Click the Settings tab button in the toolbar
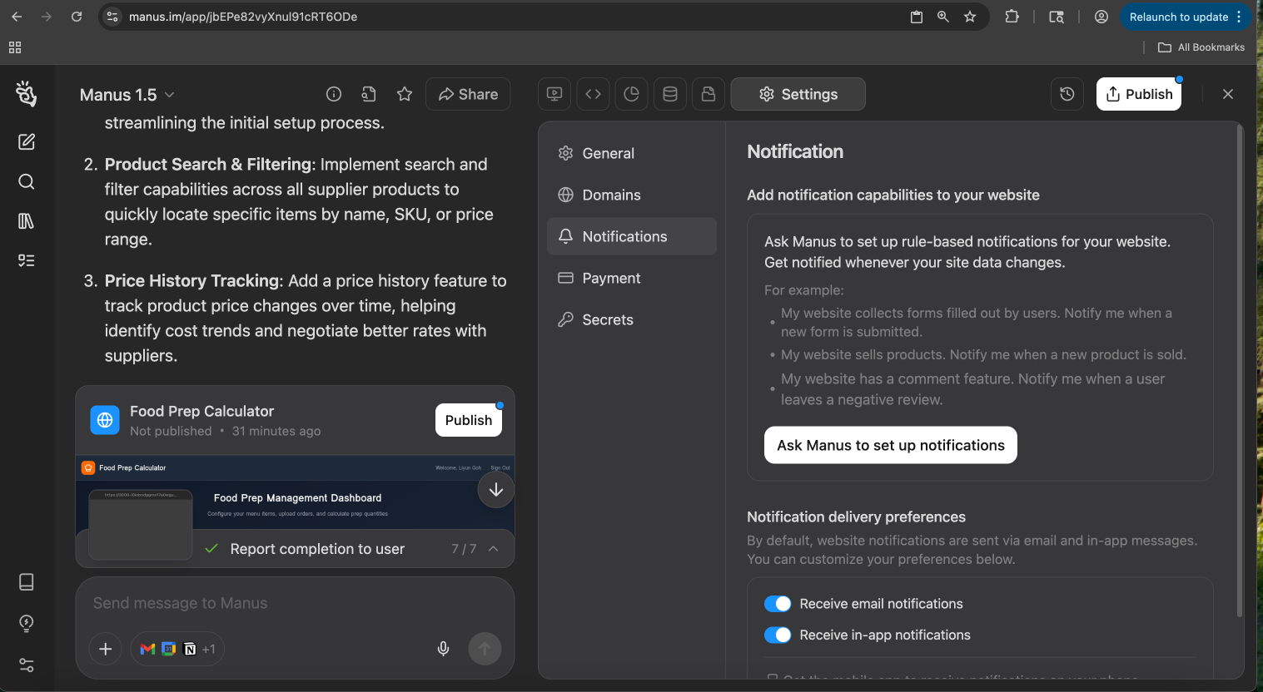The width and height of the screenshot is (1263, 692). click(798, 94)
